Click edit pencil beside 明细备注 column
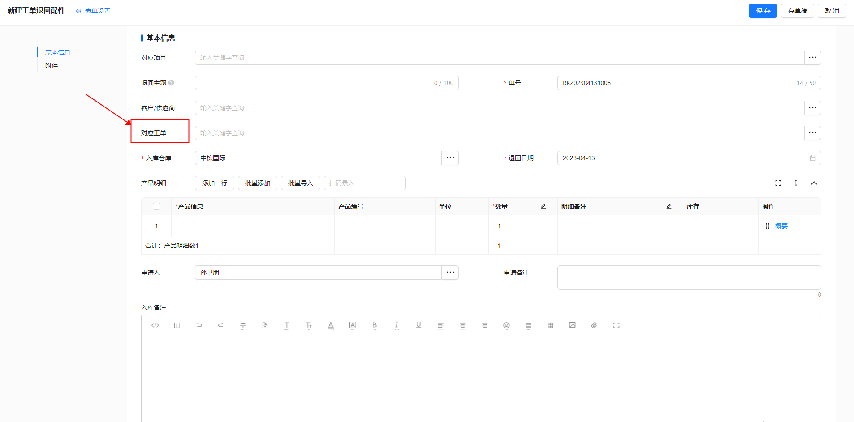Screen dimensions: 854x422 tap(669, 206)
